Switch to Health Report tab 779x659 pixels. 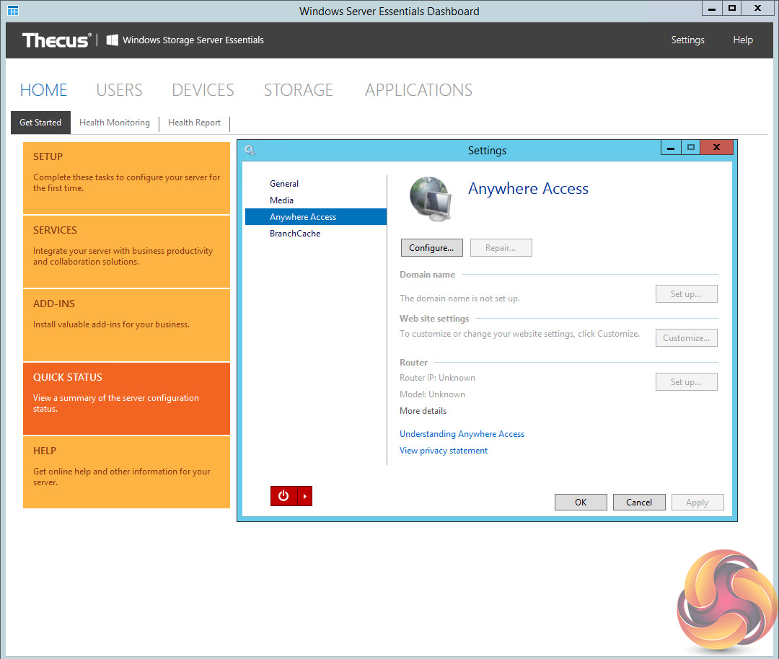(194, 122)
